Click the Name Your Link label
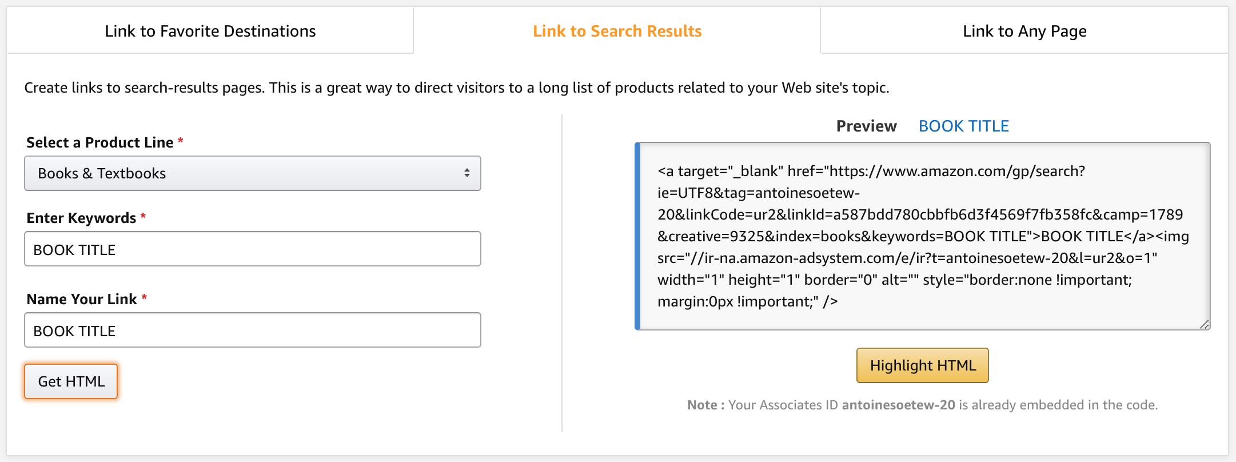 coord(82,299)
